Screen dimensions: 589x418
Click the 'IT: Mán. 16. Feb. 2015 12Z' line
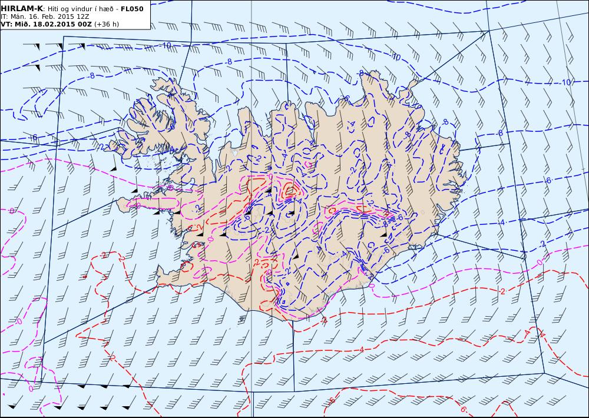click(x=44, y=16)
